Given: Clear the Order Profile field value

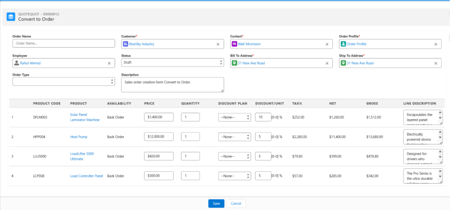Looking at the screenshot, I should click(x=436, y=44).
